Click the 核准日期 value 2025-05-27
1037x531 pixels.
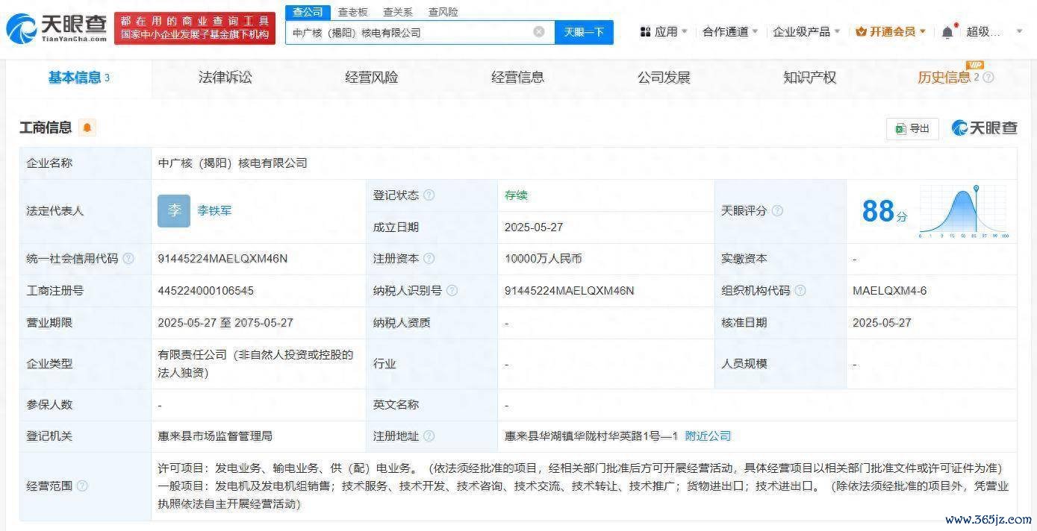pyautogui.click(x=882, y=323)
